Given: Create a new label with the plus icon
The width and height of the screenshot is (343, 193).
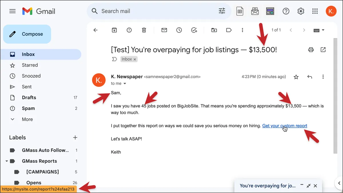Looking at the screenshot, I should tap(75, 137).
